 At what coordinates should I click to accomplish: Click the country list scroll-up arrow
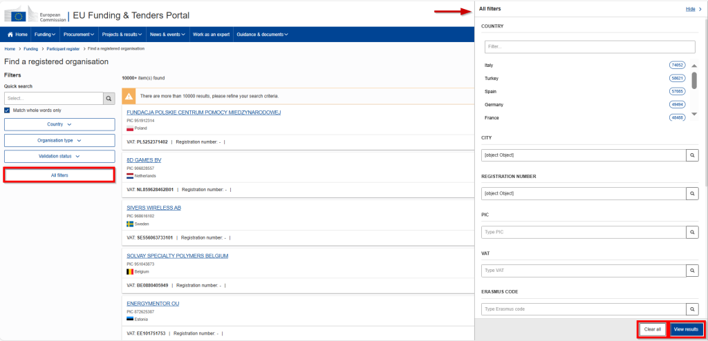pos(694,66)
